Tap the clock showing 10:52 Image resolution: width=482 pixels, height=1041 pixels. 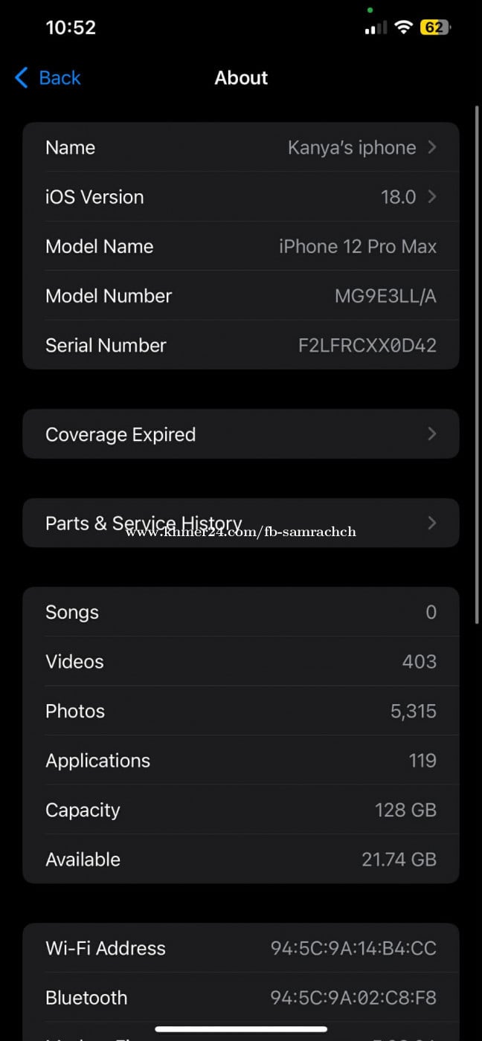click(71, 28)
